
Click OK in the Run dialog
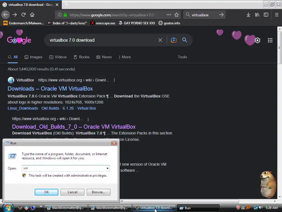coord(46,192)
